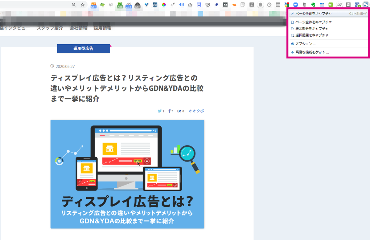
Task: Go to the スタッフ紹介 navigation link
Action: pos(50,28)
